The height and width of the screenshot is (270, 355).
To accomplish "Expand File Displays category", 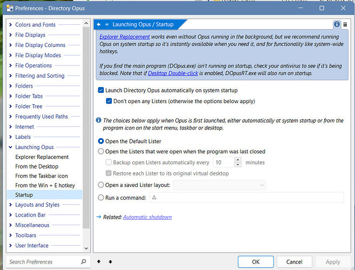I will pyautogui.click(x=10, y=35).
